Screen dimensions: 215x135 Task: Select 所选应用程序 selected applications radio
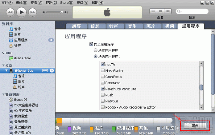point(96,56)
